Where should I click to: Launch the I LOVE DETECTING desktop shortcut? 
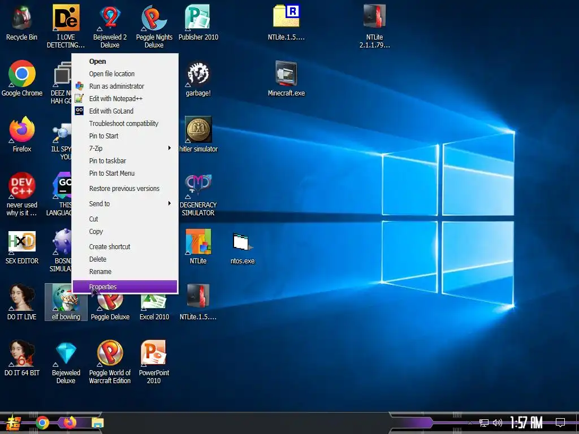coord(66,26)
